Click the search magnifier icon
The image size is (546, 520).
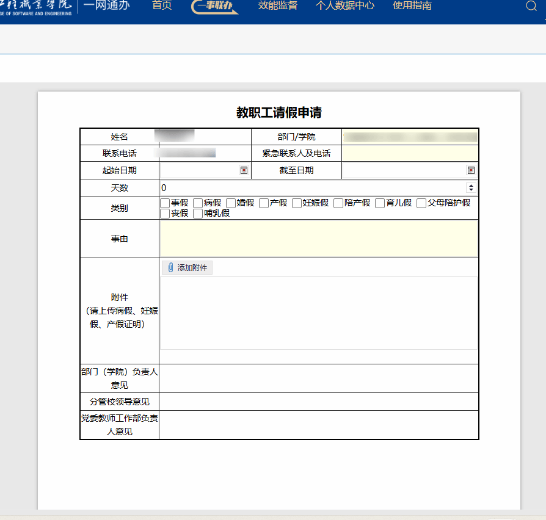[x=531, y=6]
